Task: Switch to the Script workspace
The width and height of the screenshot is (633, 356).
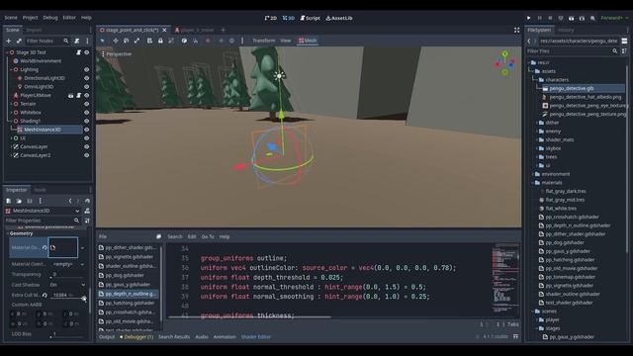Action: coord(310,18)
